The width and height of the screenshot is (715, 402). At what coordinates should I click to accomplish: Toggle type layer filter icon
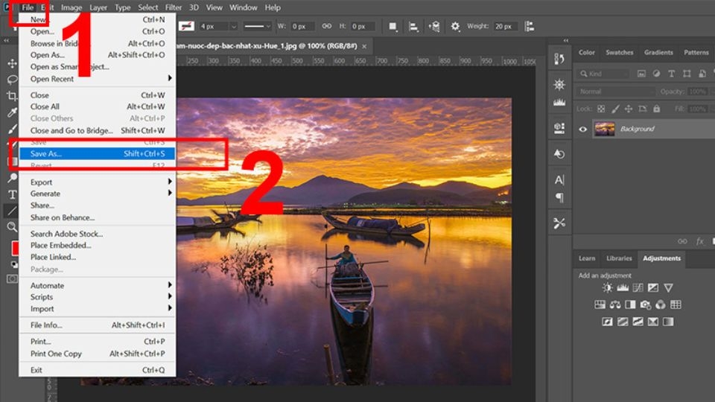click(671, 74)
